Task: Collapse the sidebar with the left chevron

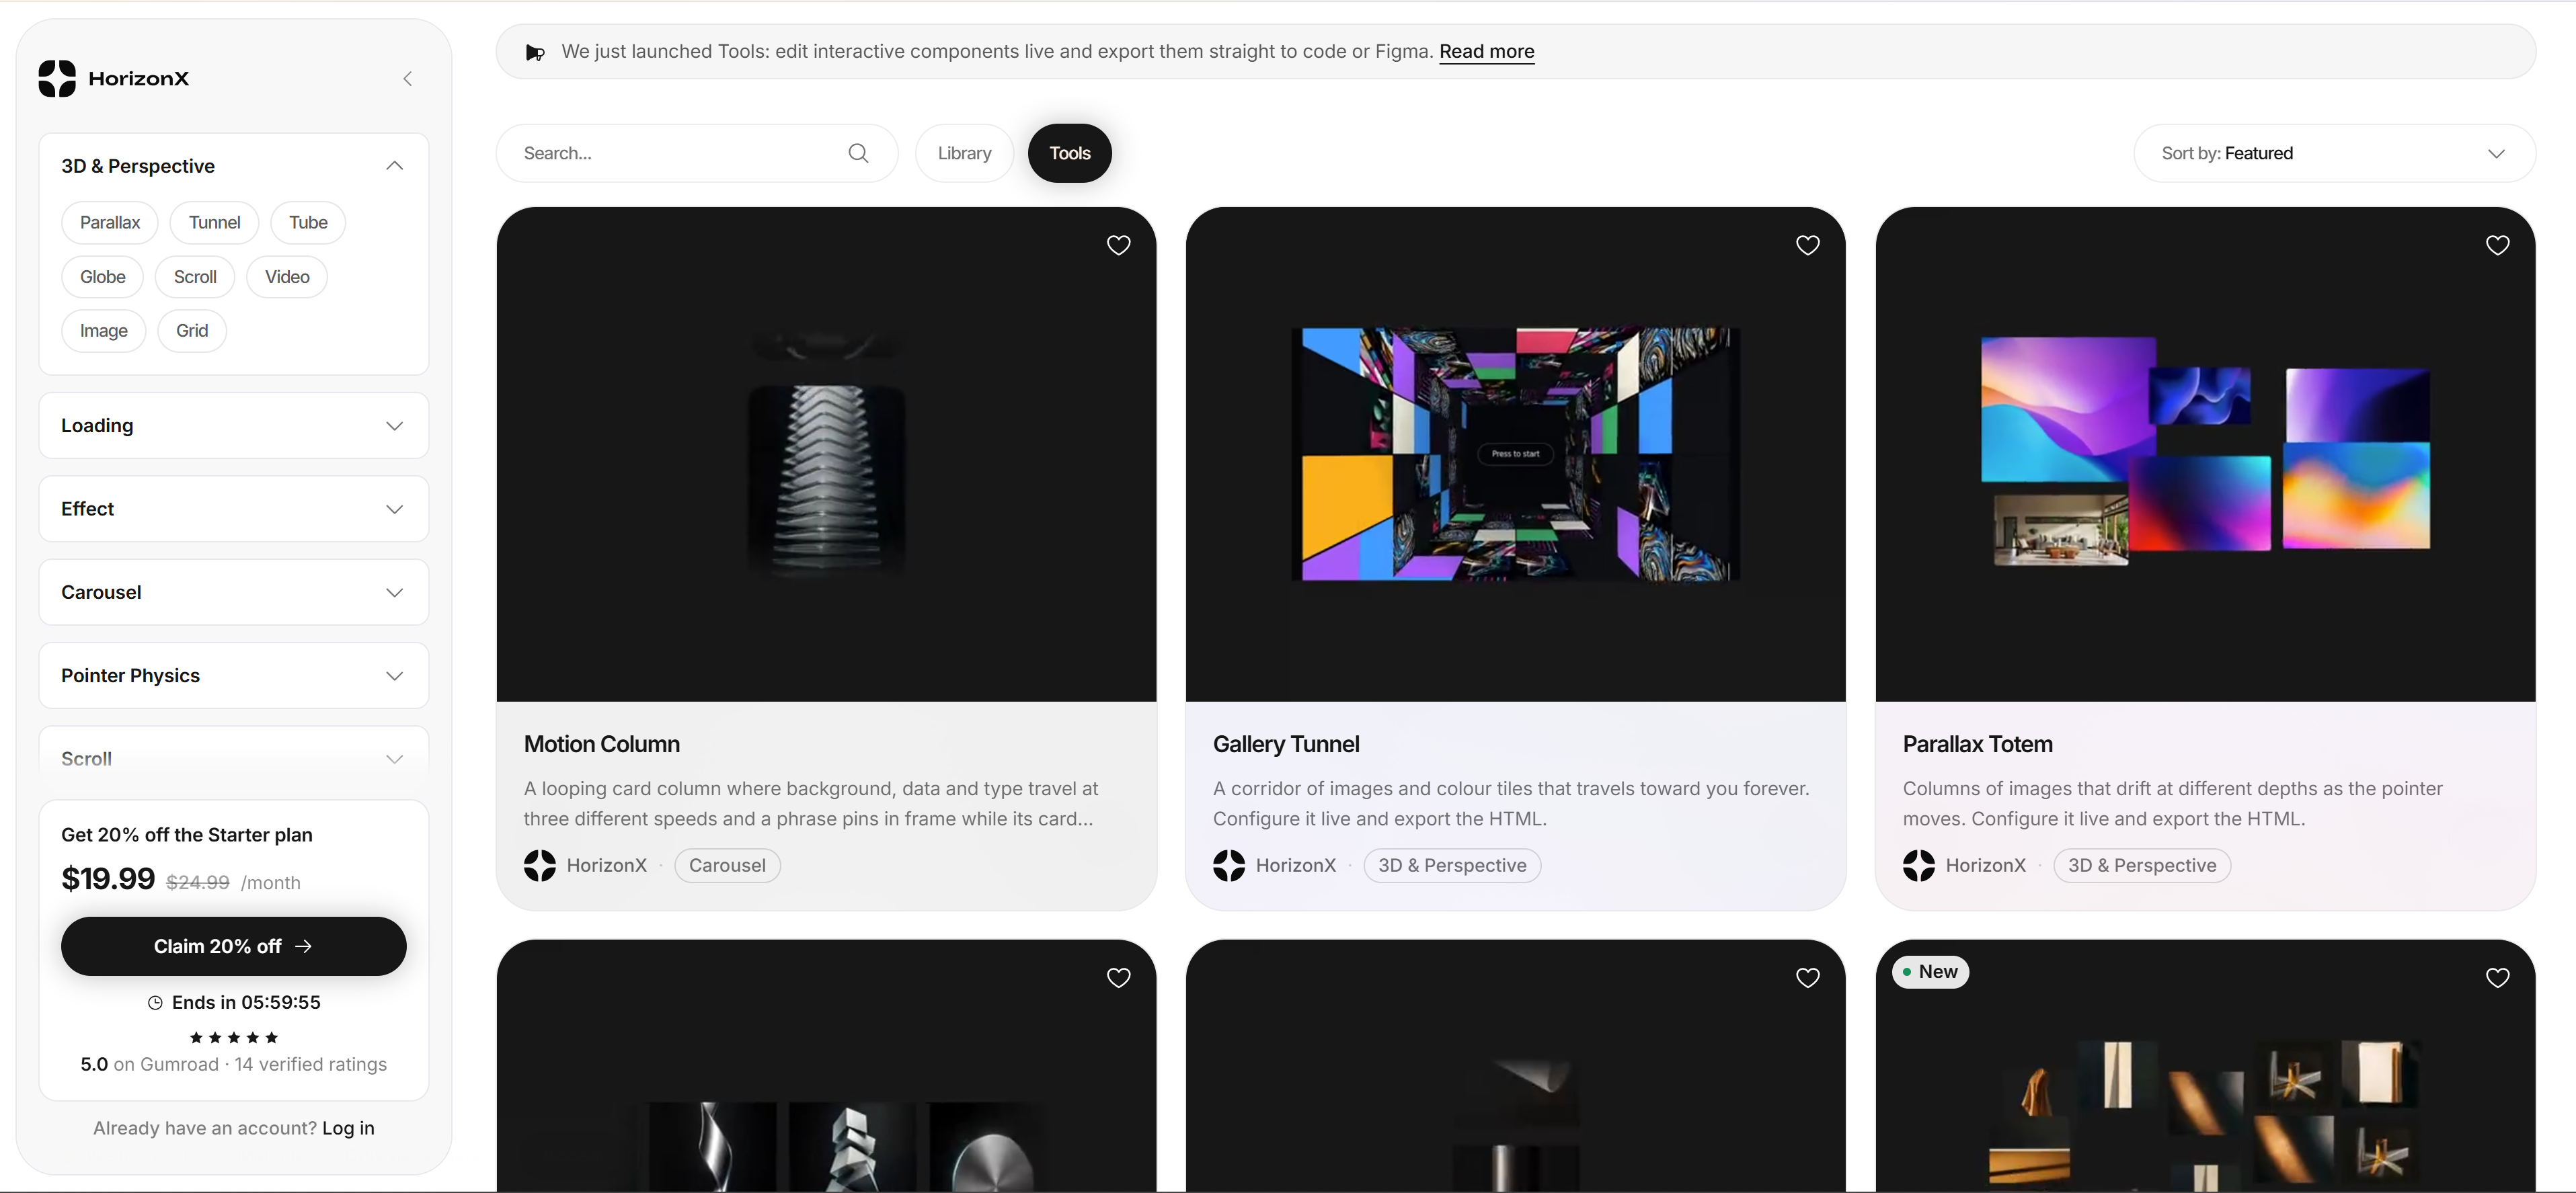Action: point(407,79)
